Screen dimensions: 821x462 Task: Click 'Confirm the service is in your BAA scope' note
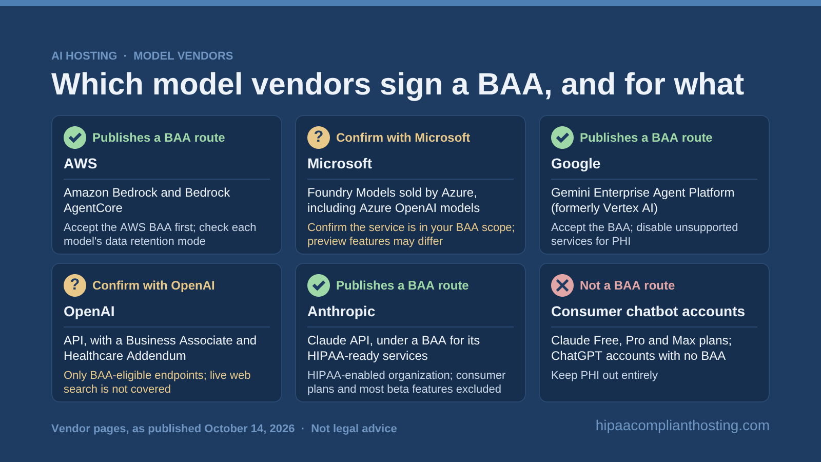(411, 234)
